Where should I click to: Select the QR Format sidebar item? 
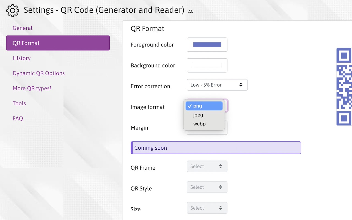click(58, 43)
